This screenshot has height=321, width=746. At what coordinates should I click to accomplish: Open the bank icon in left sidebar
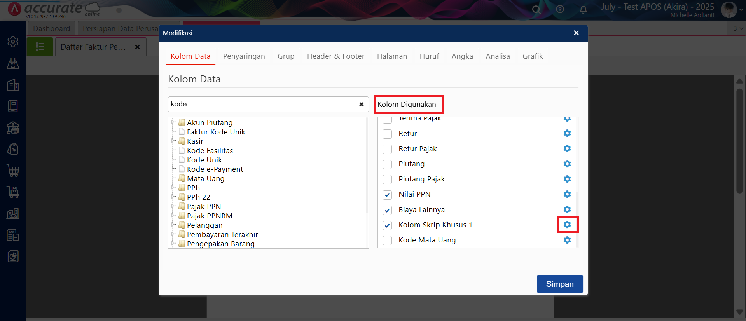(x=13, y=127)
